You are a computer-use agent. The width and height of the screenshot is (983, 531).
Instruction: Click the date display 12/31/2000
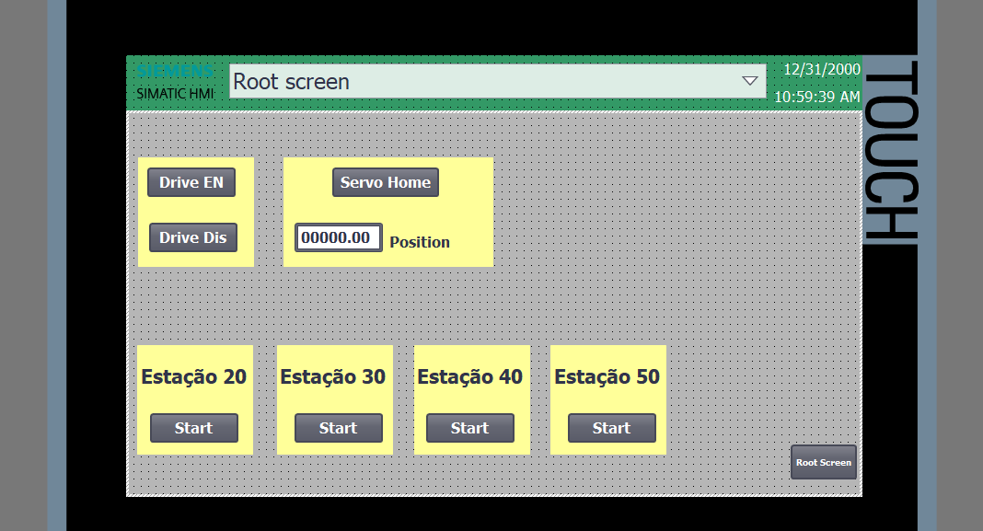pos(822,69)
